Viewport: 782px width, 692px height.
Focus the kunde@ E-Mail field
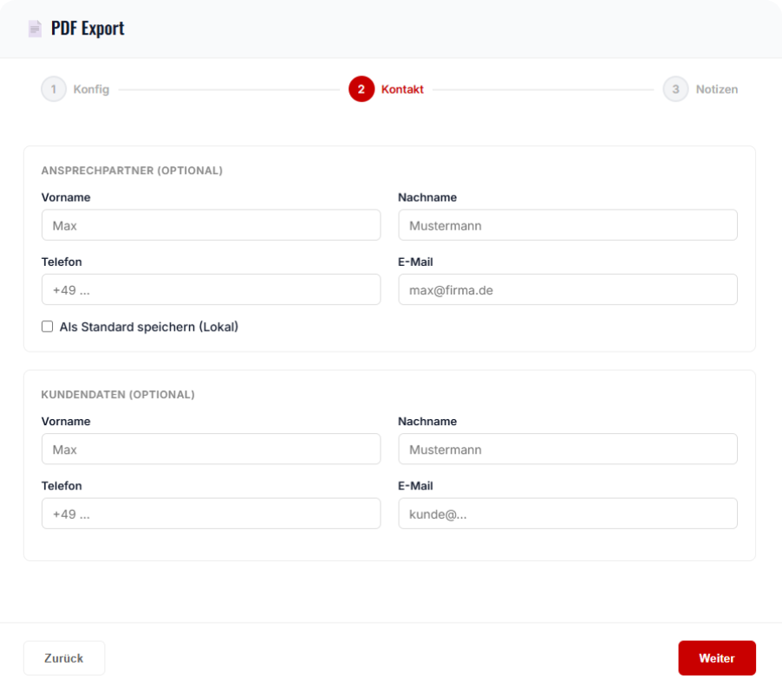coord(567,513)
